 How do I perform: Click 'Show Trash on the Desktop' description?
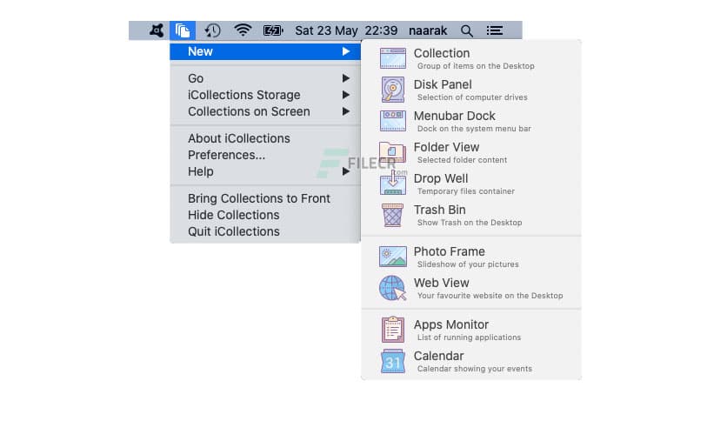pos(470,223)
